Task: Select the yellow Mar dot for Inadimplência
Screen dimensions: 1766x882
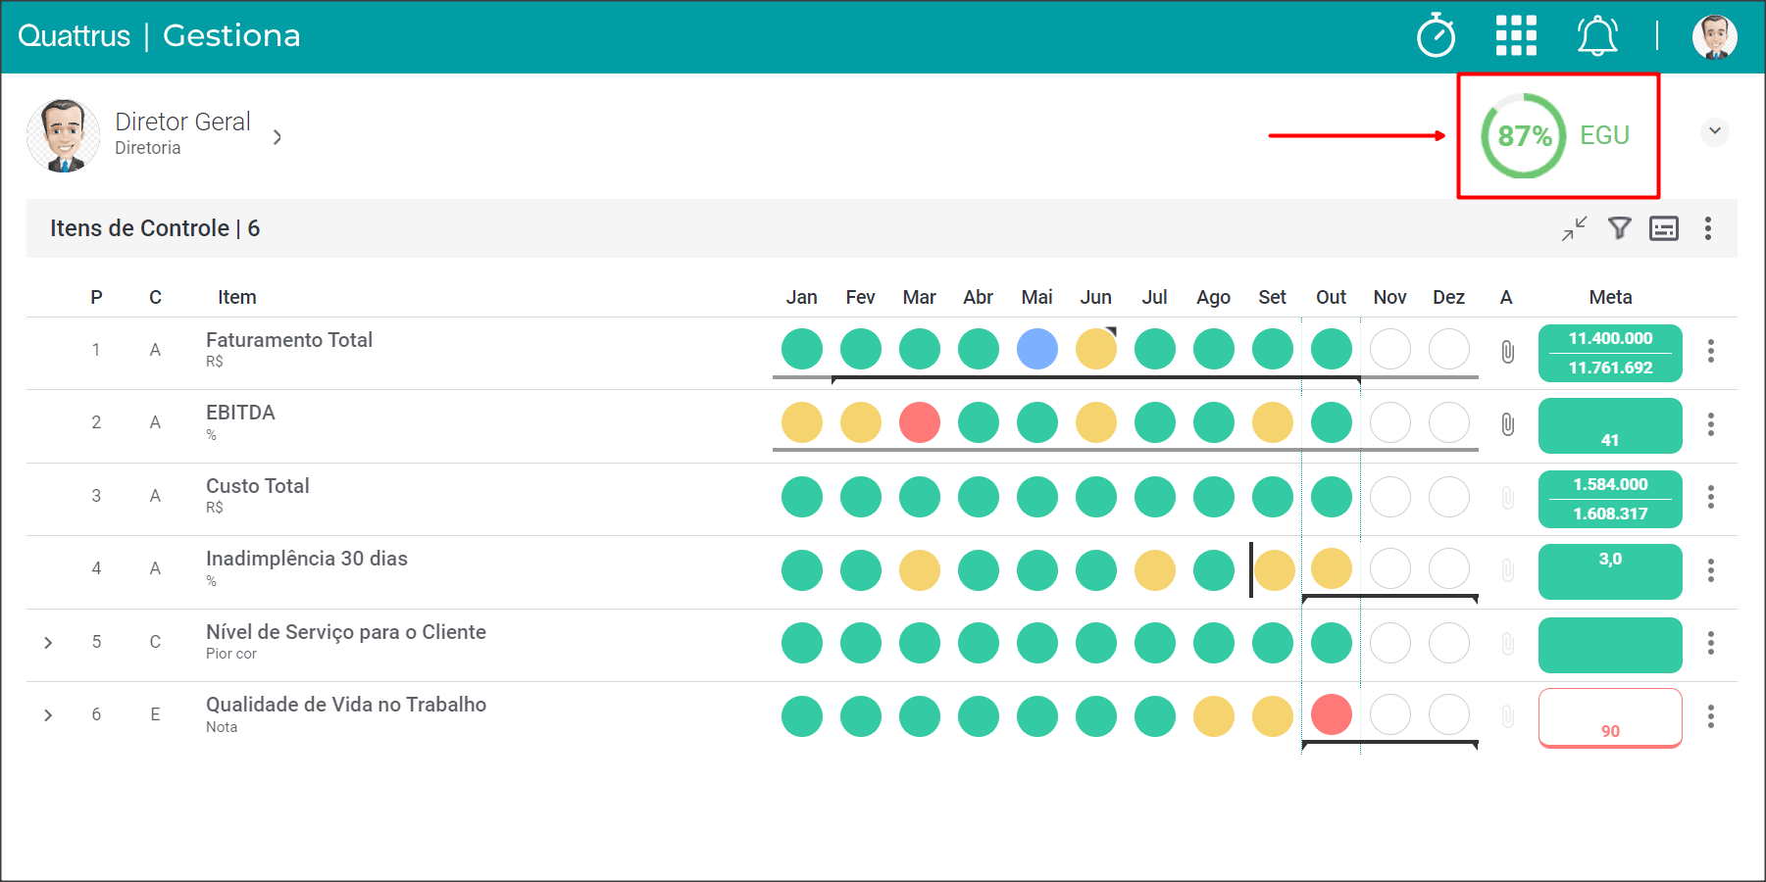Action: (x=920, y=570)
